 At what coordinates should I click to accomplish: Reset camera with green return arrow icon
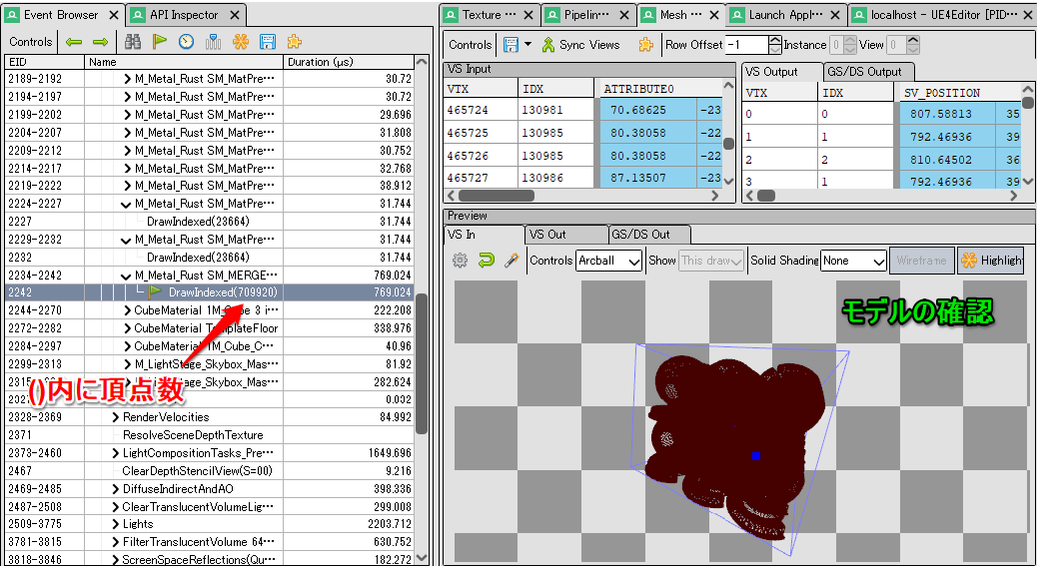487,261
